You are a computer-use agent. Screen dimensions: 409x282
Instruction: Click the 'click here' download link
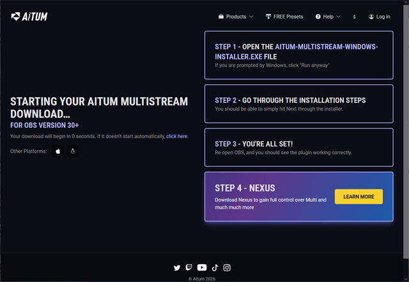(176, 136)
